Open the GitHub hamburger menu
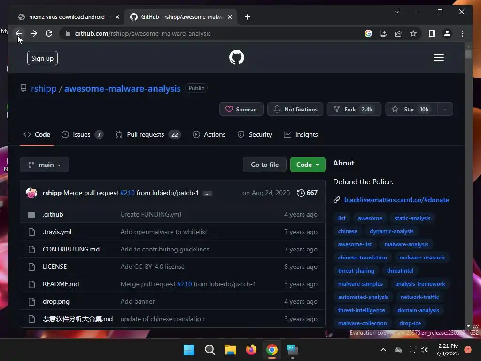481x361 pixels. click(x=439, y=57)
